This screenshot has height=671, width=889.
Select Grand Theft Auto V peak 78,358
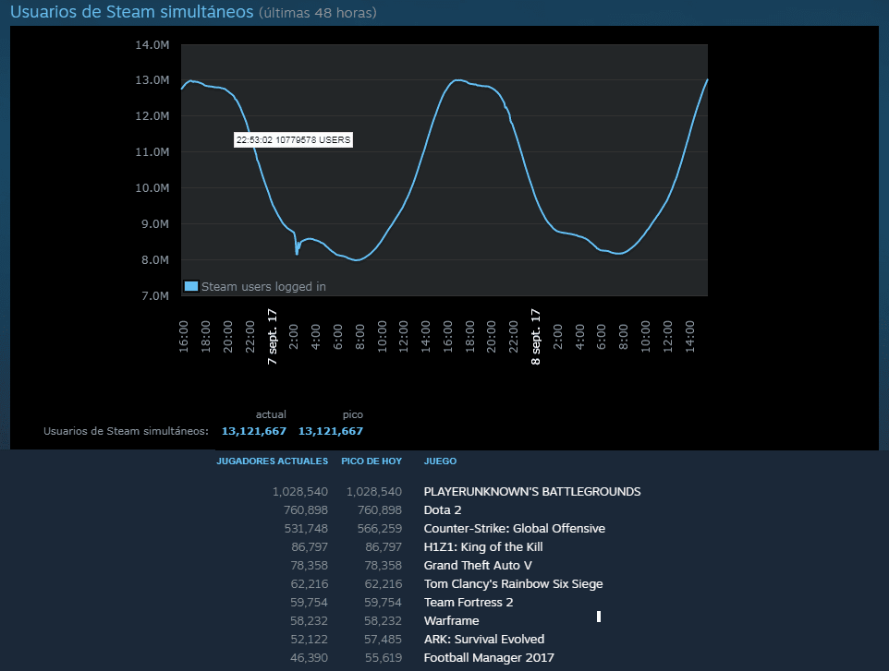tap(384, 565)
